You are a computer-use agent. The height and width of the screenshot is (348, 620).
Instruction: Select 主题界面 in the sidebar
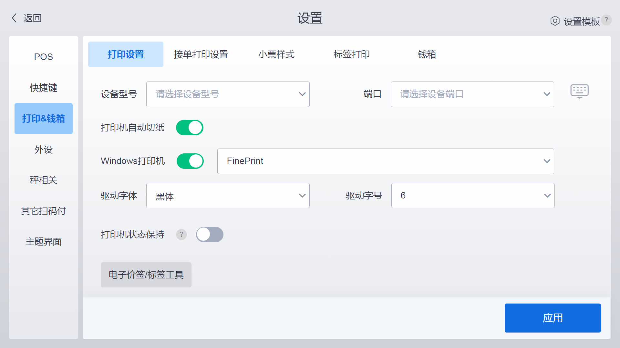point(43,242)
